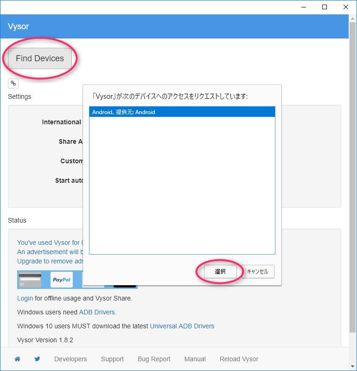Click the vertical scrollbar of the page

pos(352,178)
